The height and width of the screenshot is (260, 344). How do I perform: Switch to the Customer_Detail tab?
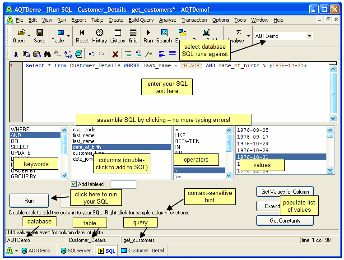tap(143, 251)
